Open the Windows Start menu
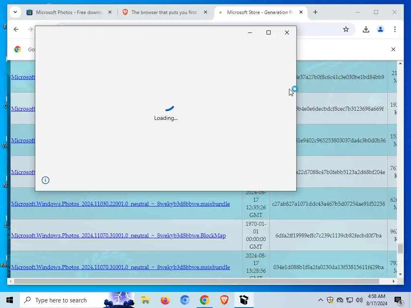This screenshot has width=411, height=308. (10, 300)
